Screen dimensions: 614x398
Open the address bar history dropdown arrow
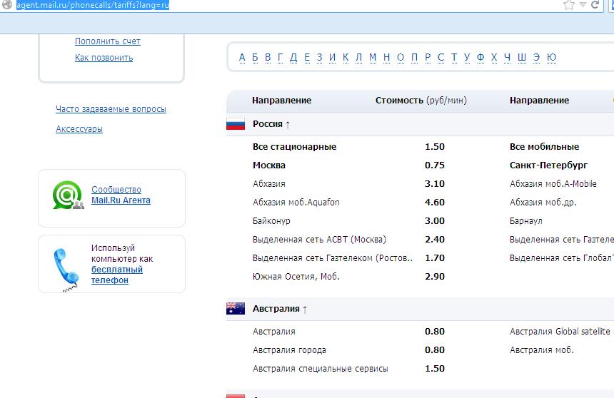click(583, 5)
